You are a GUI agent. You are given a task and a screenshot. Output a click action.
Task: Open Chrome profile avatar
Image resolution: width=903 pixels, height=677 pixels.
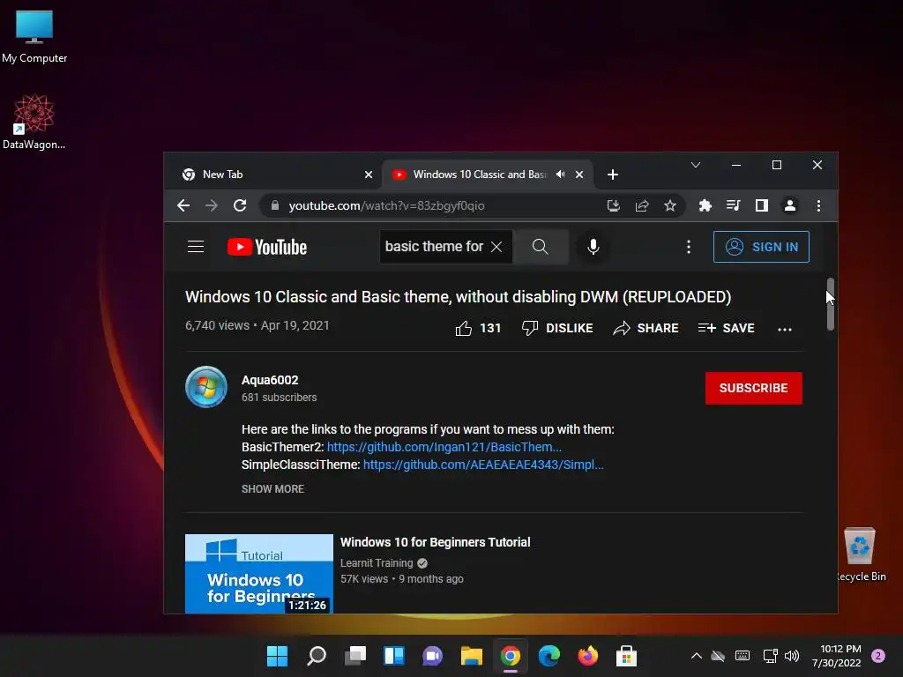pyautogui.click(x=790, y=205)
